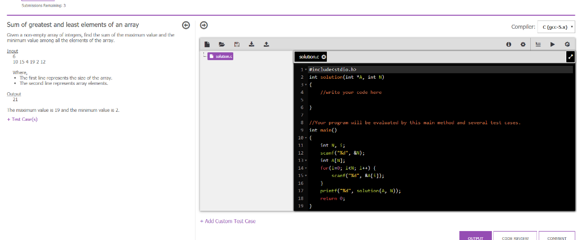The height and width of the screenshot is (240, 577).
Task: Click the '#include<stdio.h>' line
Action: (332, 69)
